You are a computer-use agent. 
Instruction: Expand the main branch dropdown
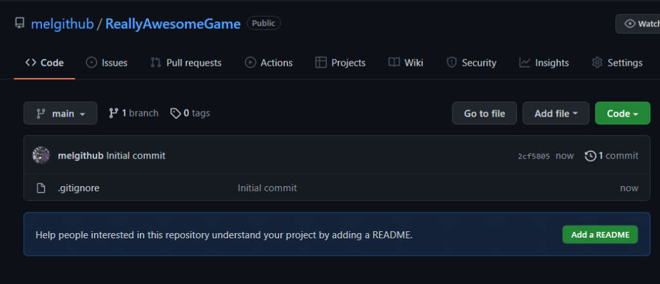click(60, 113)
